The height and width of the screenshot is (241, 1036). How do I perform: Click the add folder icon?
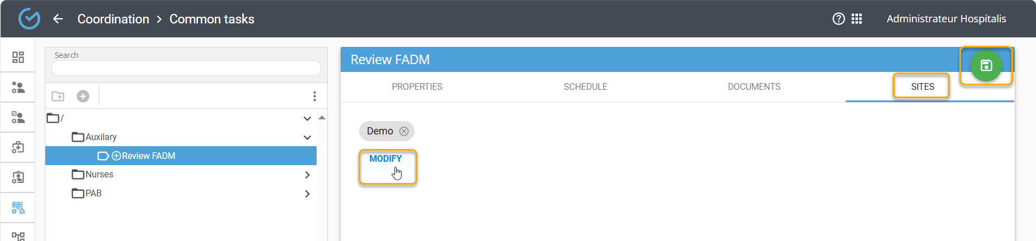[58, 96]
